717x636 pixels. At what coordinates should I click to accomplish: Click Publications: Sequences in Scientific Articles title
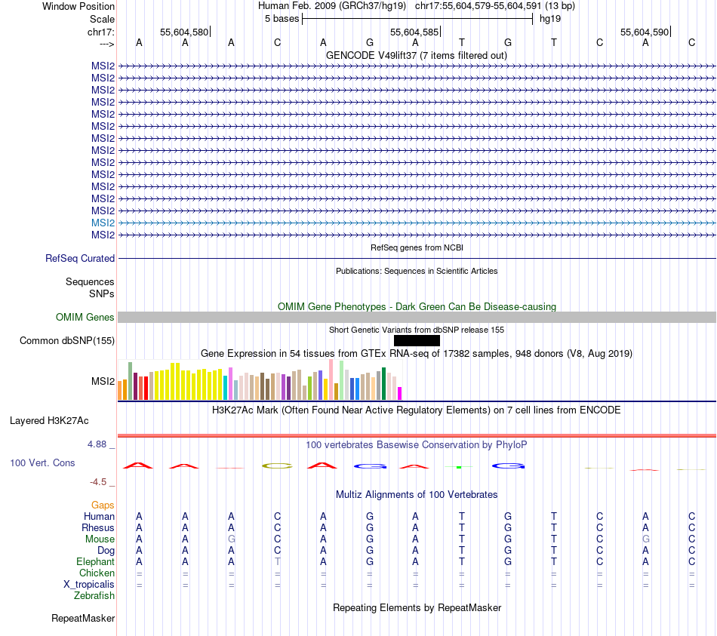tap(417, 271)
